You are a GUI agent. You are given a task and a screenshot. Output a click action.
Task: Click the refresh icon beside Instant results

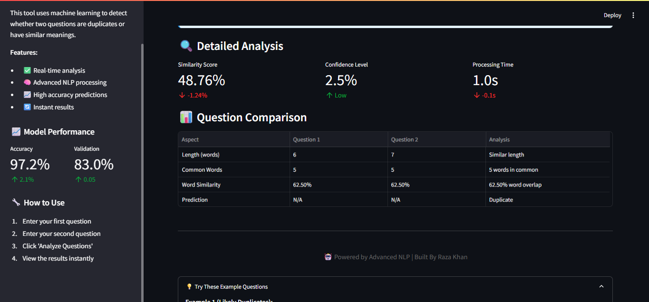(x=27, y=107)
